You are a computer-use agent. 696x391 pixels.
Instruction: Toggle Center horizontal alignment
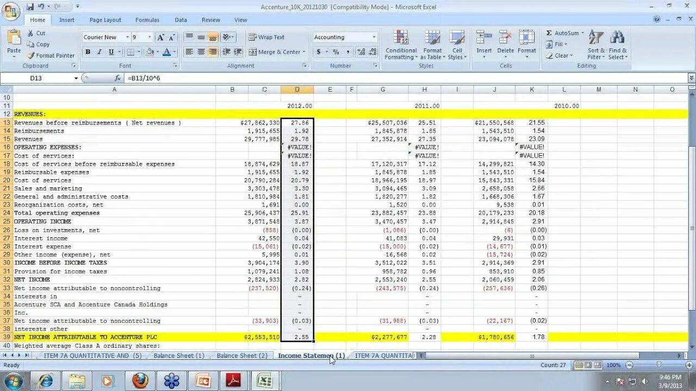(201, 52)
